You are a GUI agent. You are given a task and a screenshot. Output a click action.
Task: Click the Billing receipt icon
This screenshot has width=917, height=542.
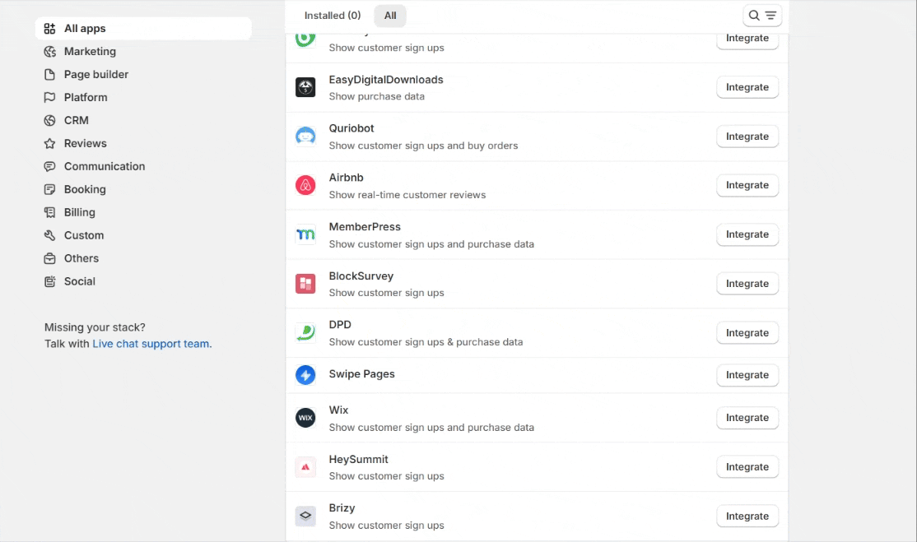pos(49,212)
